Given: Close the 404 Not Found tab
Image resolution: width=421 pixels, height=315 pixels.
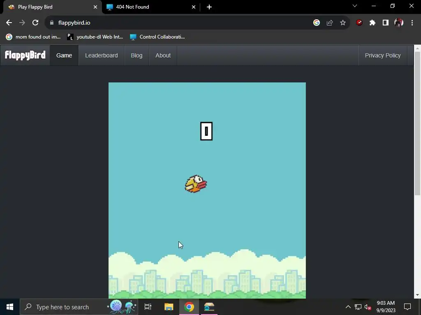Looking at the screenshot, I should [194, 7].
